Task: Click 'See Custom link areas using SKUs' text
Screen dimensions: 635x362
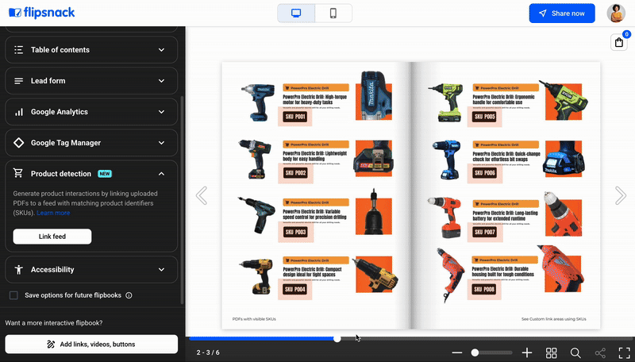Action: coord(553,319)
